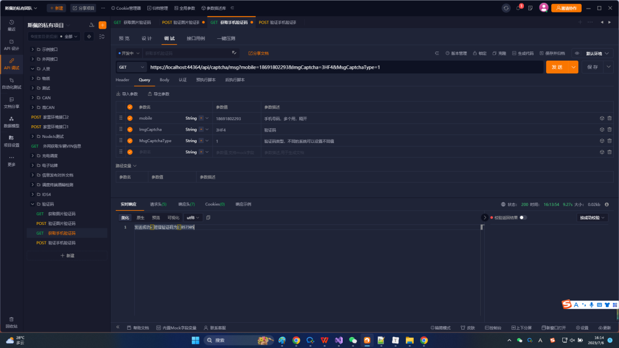Expand the IDS4 folder
The image size is (619, 348).
(33, 194)
